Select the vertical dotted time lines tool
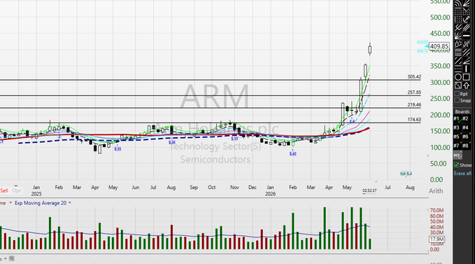 coord(458,20)
